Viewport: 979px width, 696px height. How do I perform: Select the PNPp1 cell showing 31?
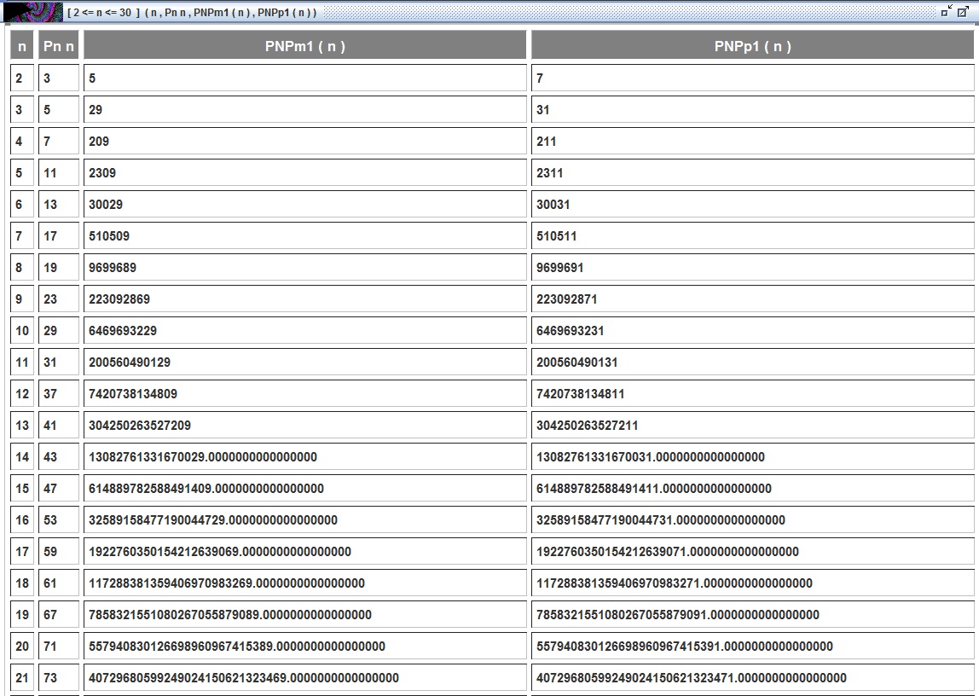(x=752, y=110)
